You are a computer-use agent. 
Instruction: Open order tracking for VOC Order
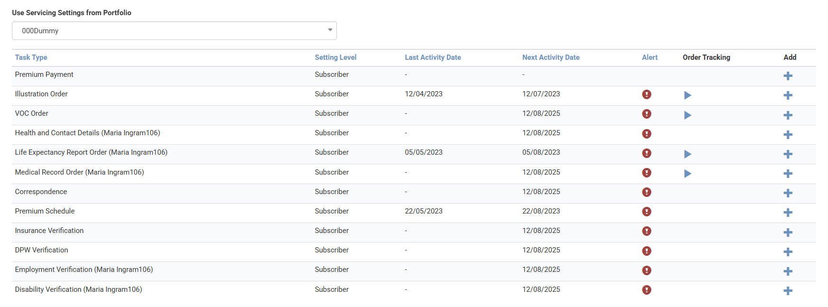[687, 115]
